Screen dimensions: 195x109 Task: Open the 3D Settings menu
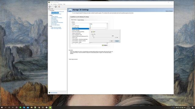tap(60, 4)
